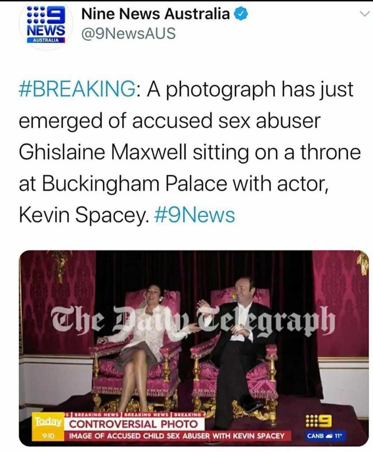Screen dimensions: 373x452
Task: Open the attached throne room photo
Action: point(194,348)
